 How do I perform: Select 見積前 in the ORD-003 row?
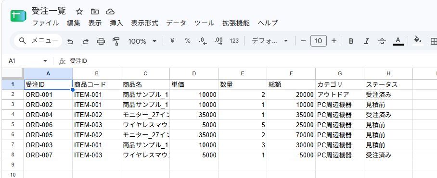point(388,145)
